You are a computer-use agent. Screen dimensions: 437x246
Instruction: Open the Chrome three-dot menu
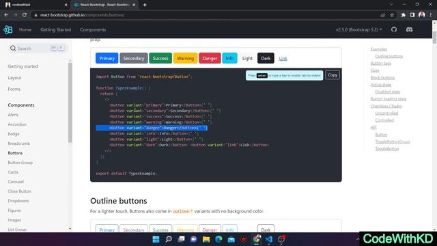coord(431,15)
